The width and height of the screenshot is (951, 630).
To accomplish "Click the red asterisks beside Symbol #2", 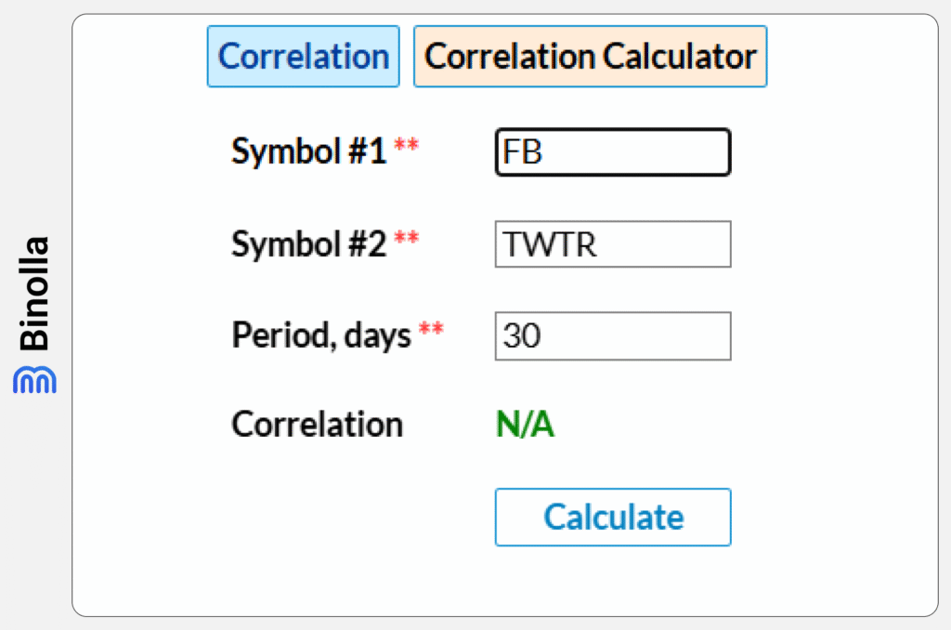I will [406, 239].
